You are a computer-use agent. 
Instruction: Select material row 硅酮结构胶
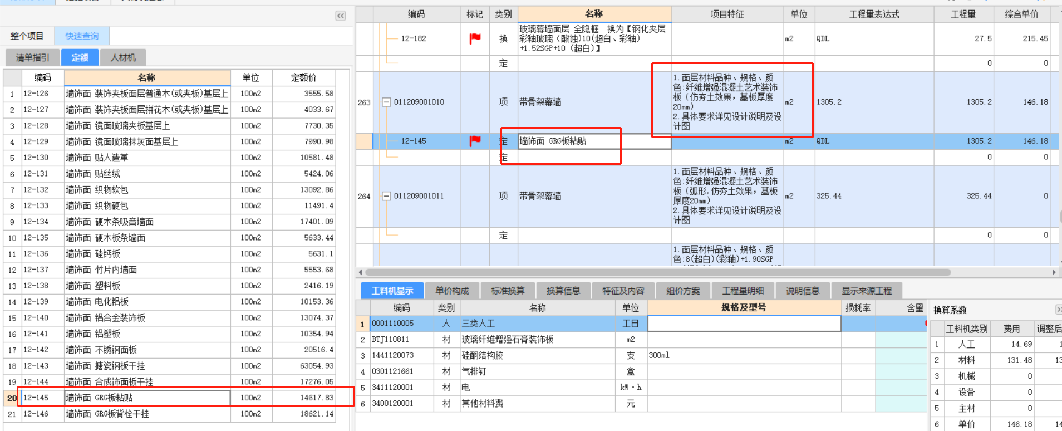(640, 355)
